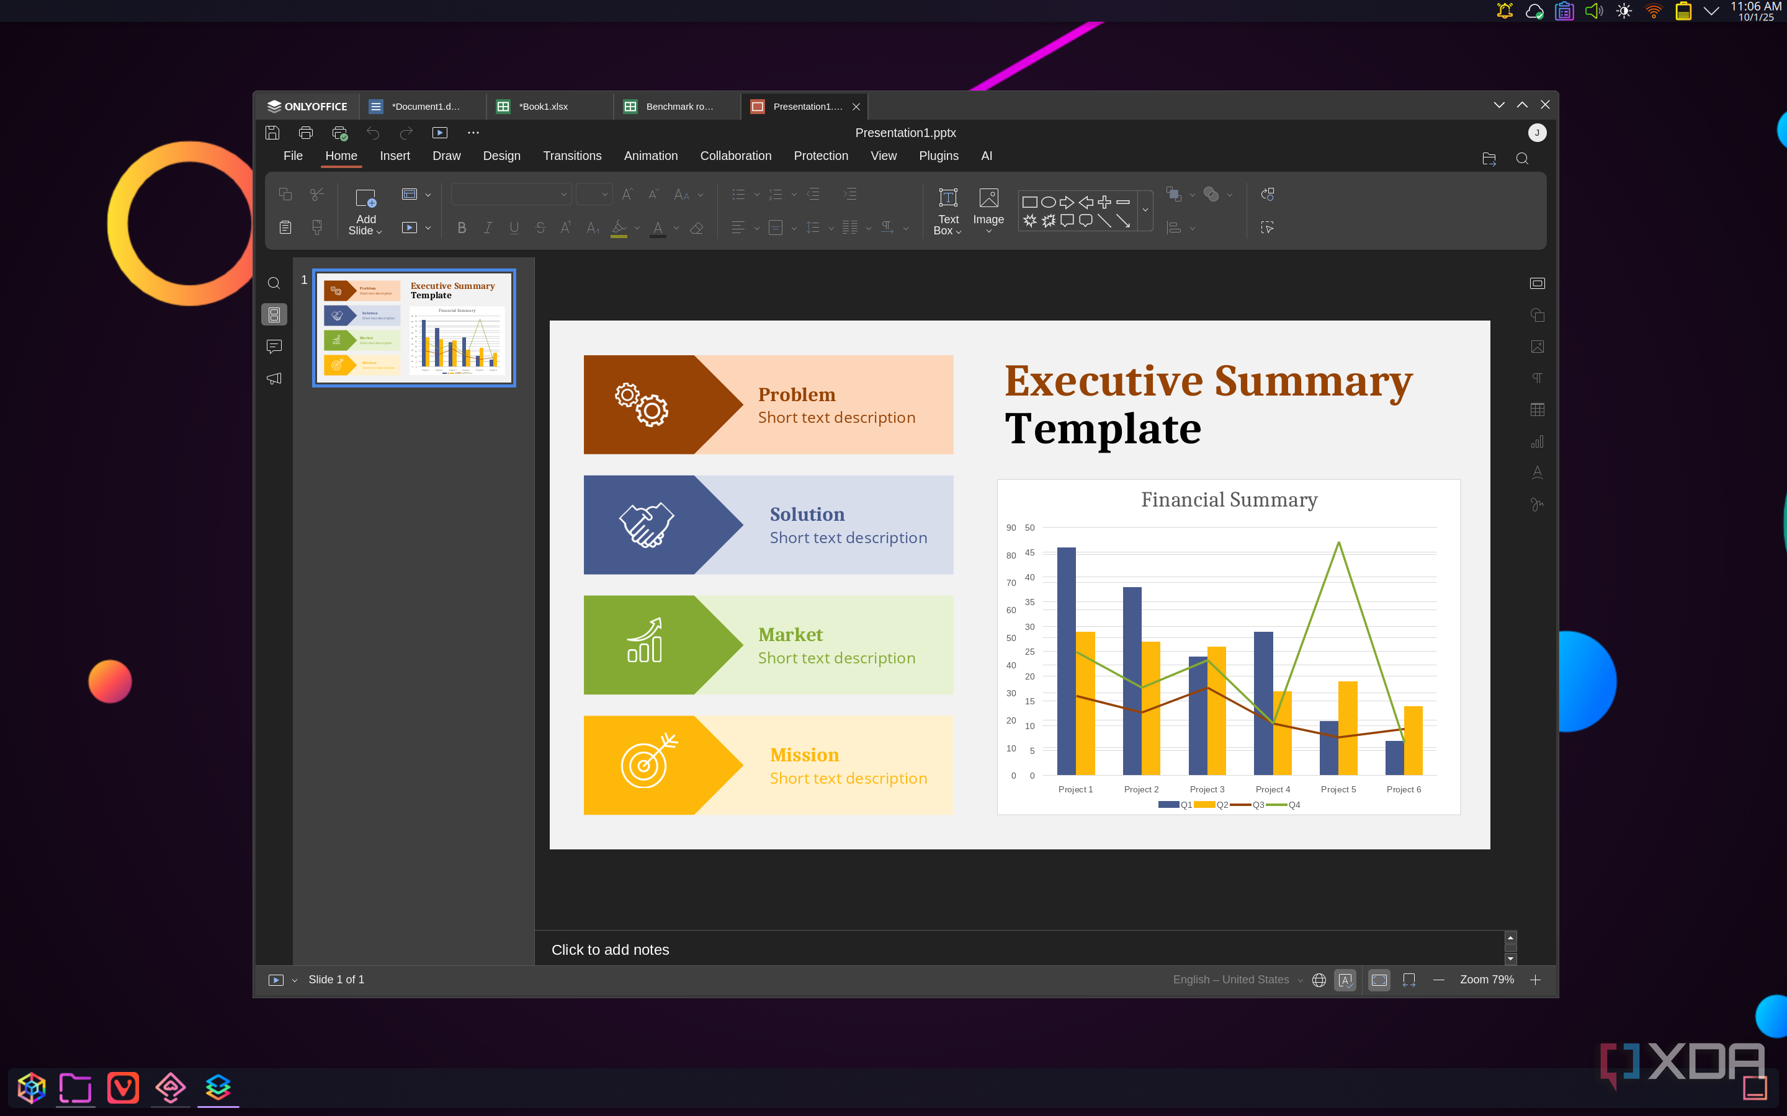1787x1116 pixels.
Task: Open start slideshow options arrow in status bar
Action: 295,980
